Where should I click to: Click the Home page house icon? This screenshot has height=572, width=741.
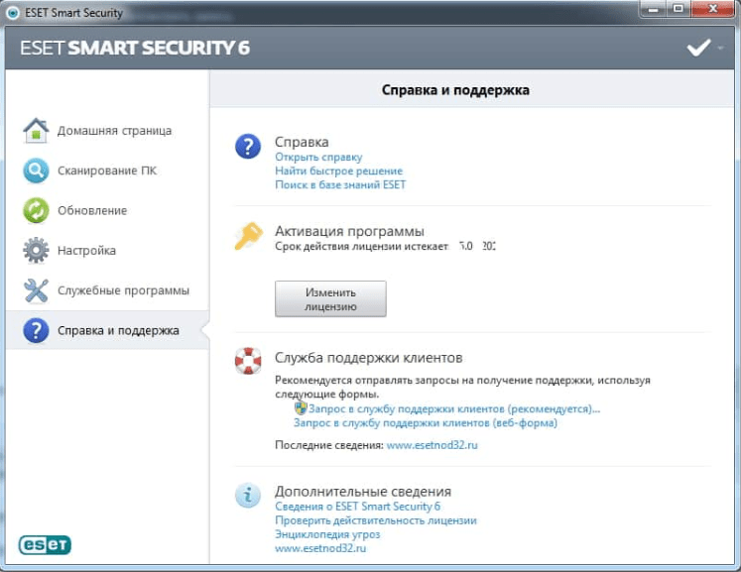pyautogui.click(x=36, y=131)
